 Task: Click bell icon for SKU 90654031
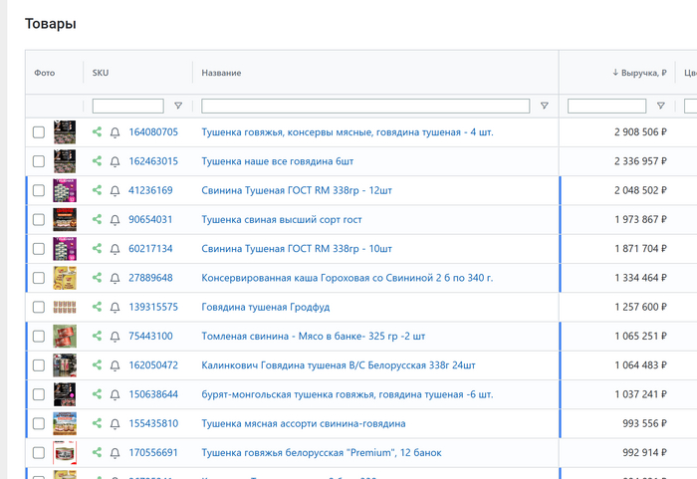click(x=115, y=219)
